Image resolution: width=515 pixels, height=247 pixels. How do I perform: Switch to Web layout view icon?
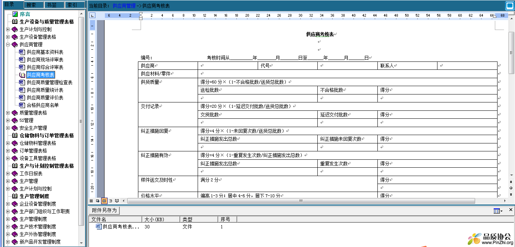coord(98,201)
